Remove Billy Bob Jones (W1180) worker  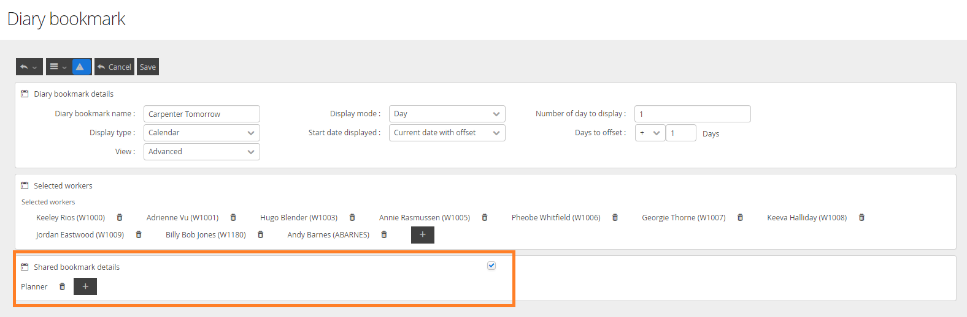[261, 234]
